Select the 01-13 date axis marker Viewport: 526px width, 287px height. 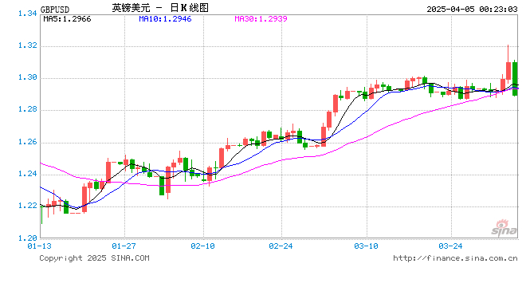40,246
